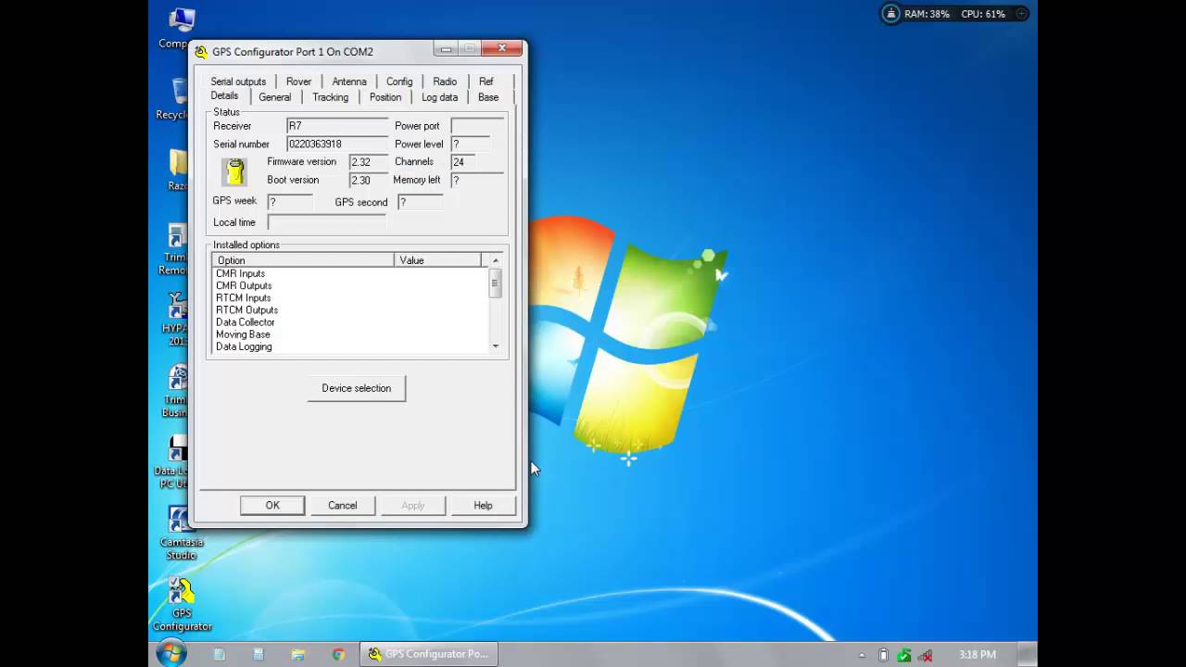The width and height of the screenshot is (1186, 667).
Task: Click the 3:18 PM taskbar clock
Action: click(x=978, y=655)
